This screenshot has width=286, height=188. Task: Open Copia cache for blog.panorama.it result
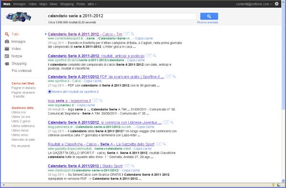point(145,127)
